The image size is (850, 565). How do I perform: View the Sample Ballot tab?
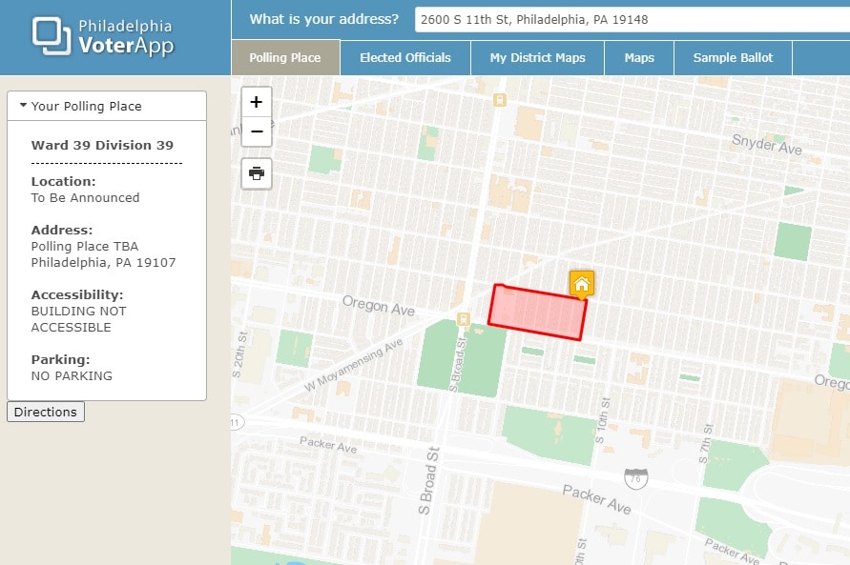tap(733, 58)
